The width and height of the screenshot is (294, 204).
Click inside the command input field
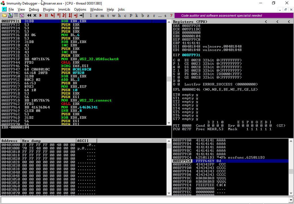pos(144,200)
